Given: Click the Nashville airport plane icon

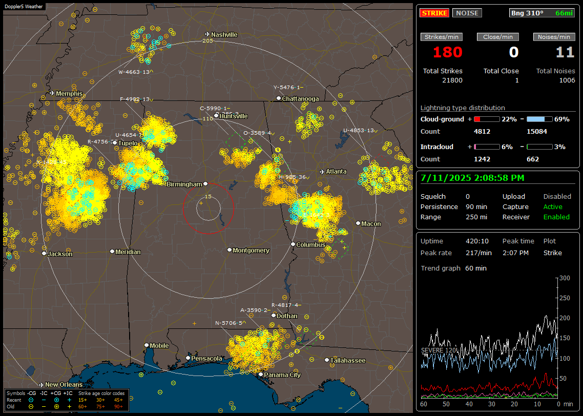Looking at the screenshot, I should 207,34.
